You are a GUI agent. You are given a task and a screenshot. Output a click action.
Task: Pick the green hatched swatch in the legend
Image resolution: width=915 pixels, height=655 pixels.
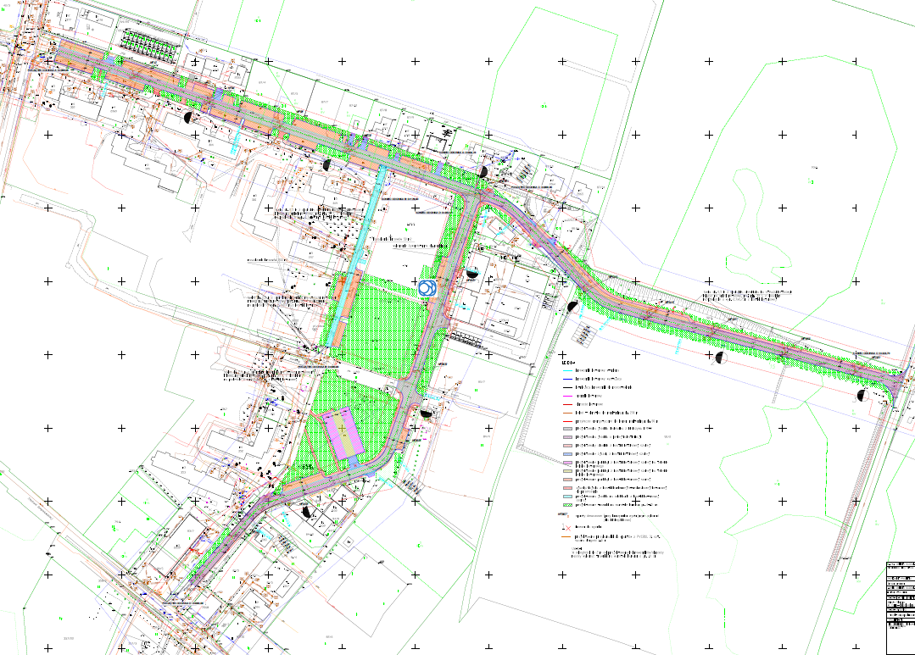[x=567, y=504]
